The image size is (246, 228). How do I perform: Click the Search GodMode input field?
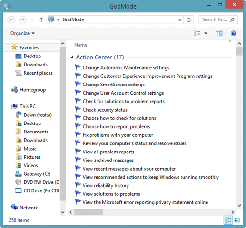pyautogui.click(x=215, y=20)
